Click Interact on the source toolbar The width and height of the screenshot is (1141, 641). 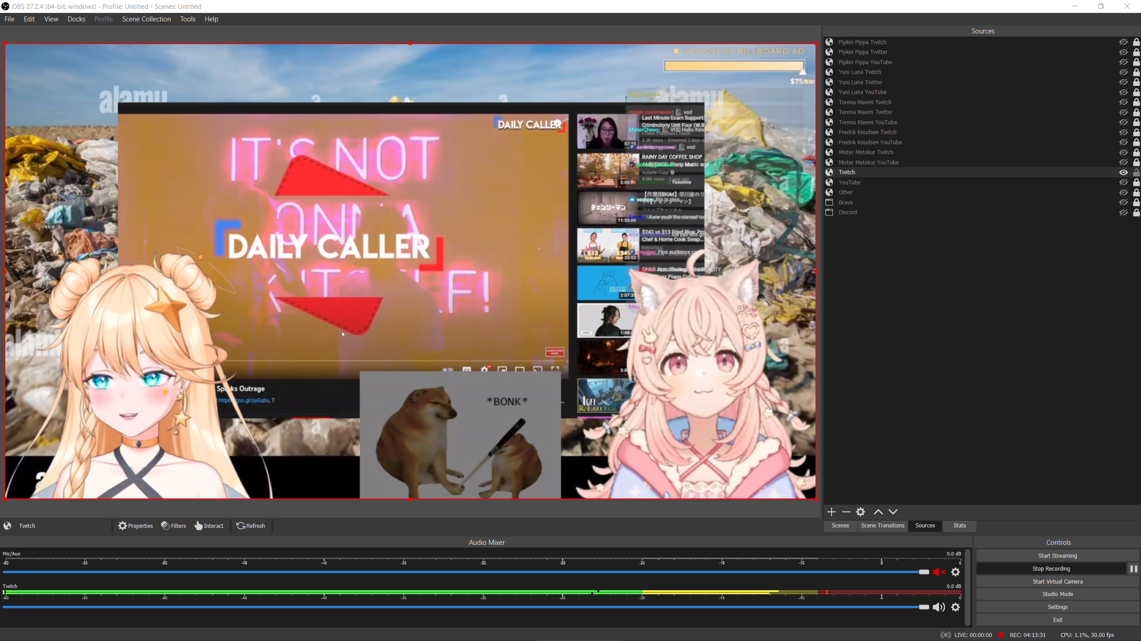tap(209, 526)
